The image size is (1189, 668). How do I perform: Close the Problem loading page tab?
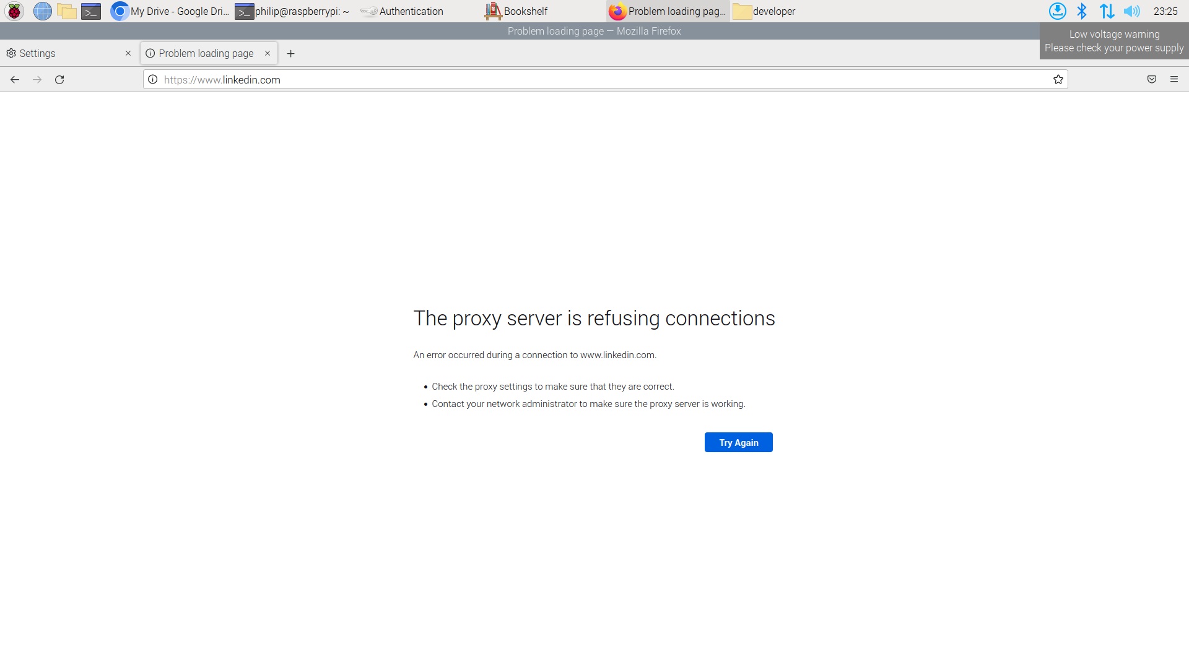pos(268,53)
